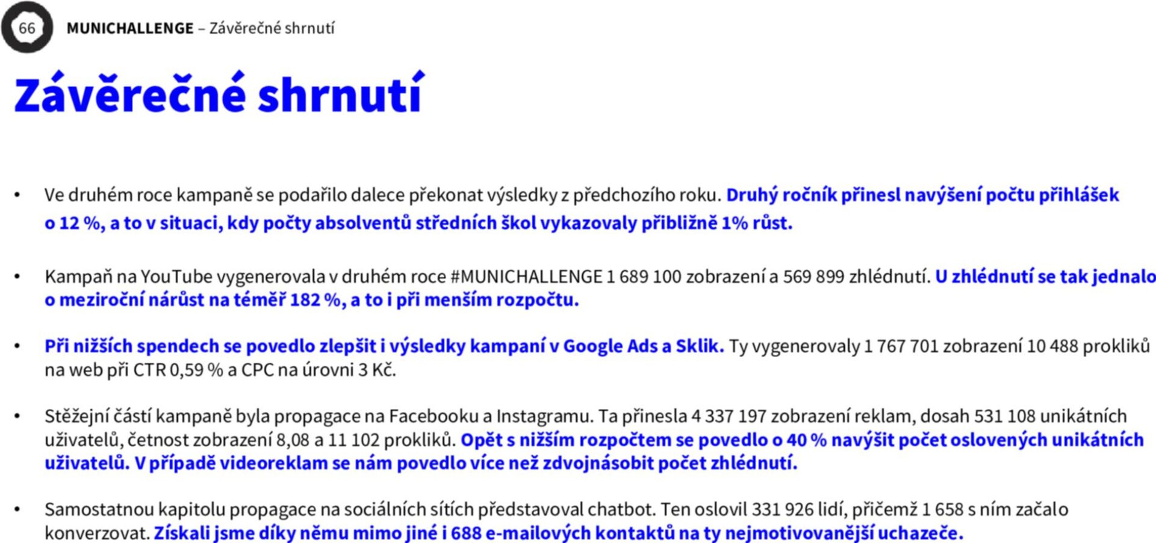Click 'Ve druhém roce kampaně se podařilo' sentence

[x=382, y=195]
